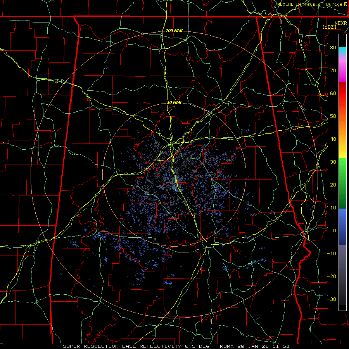Click the 50 dBZ scale label
Viewport: 349px width, 349px height.
coord(333,116)
